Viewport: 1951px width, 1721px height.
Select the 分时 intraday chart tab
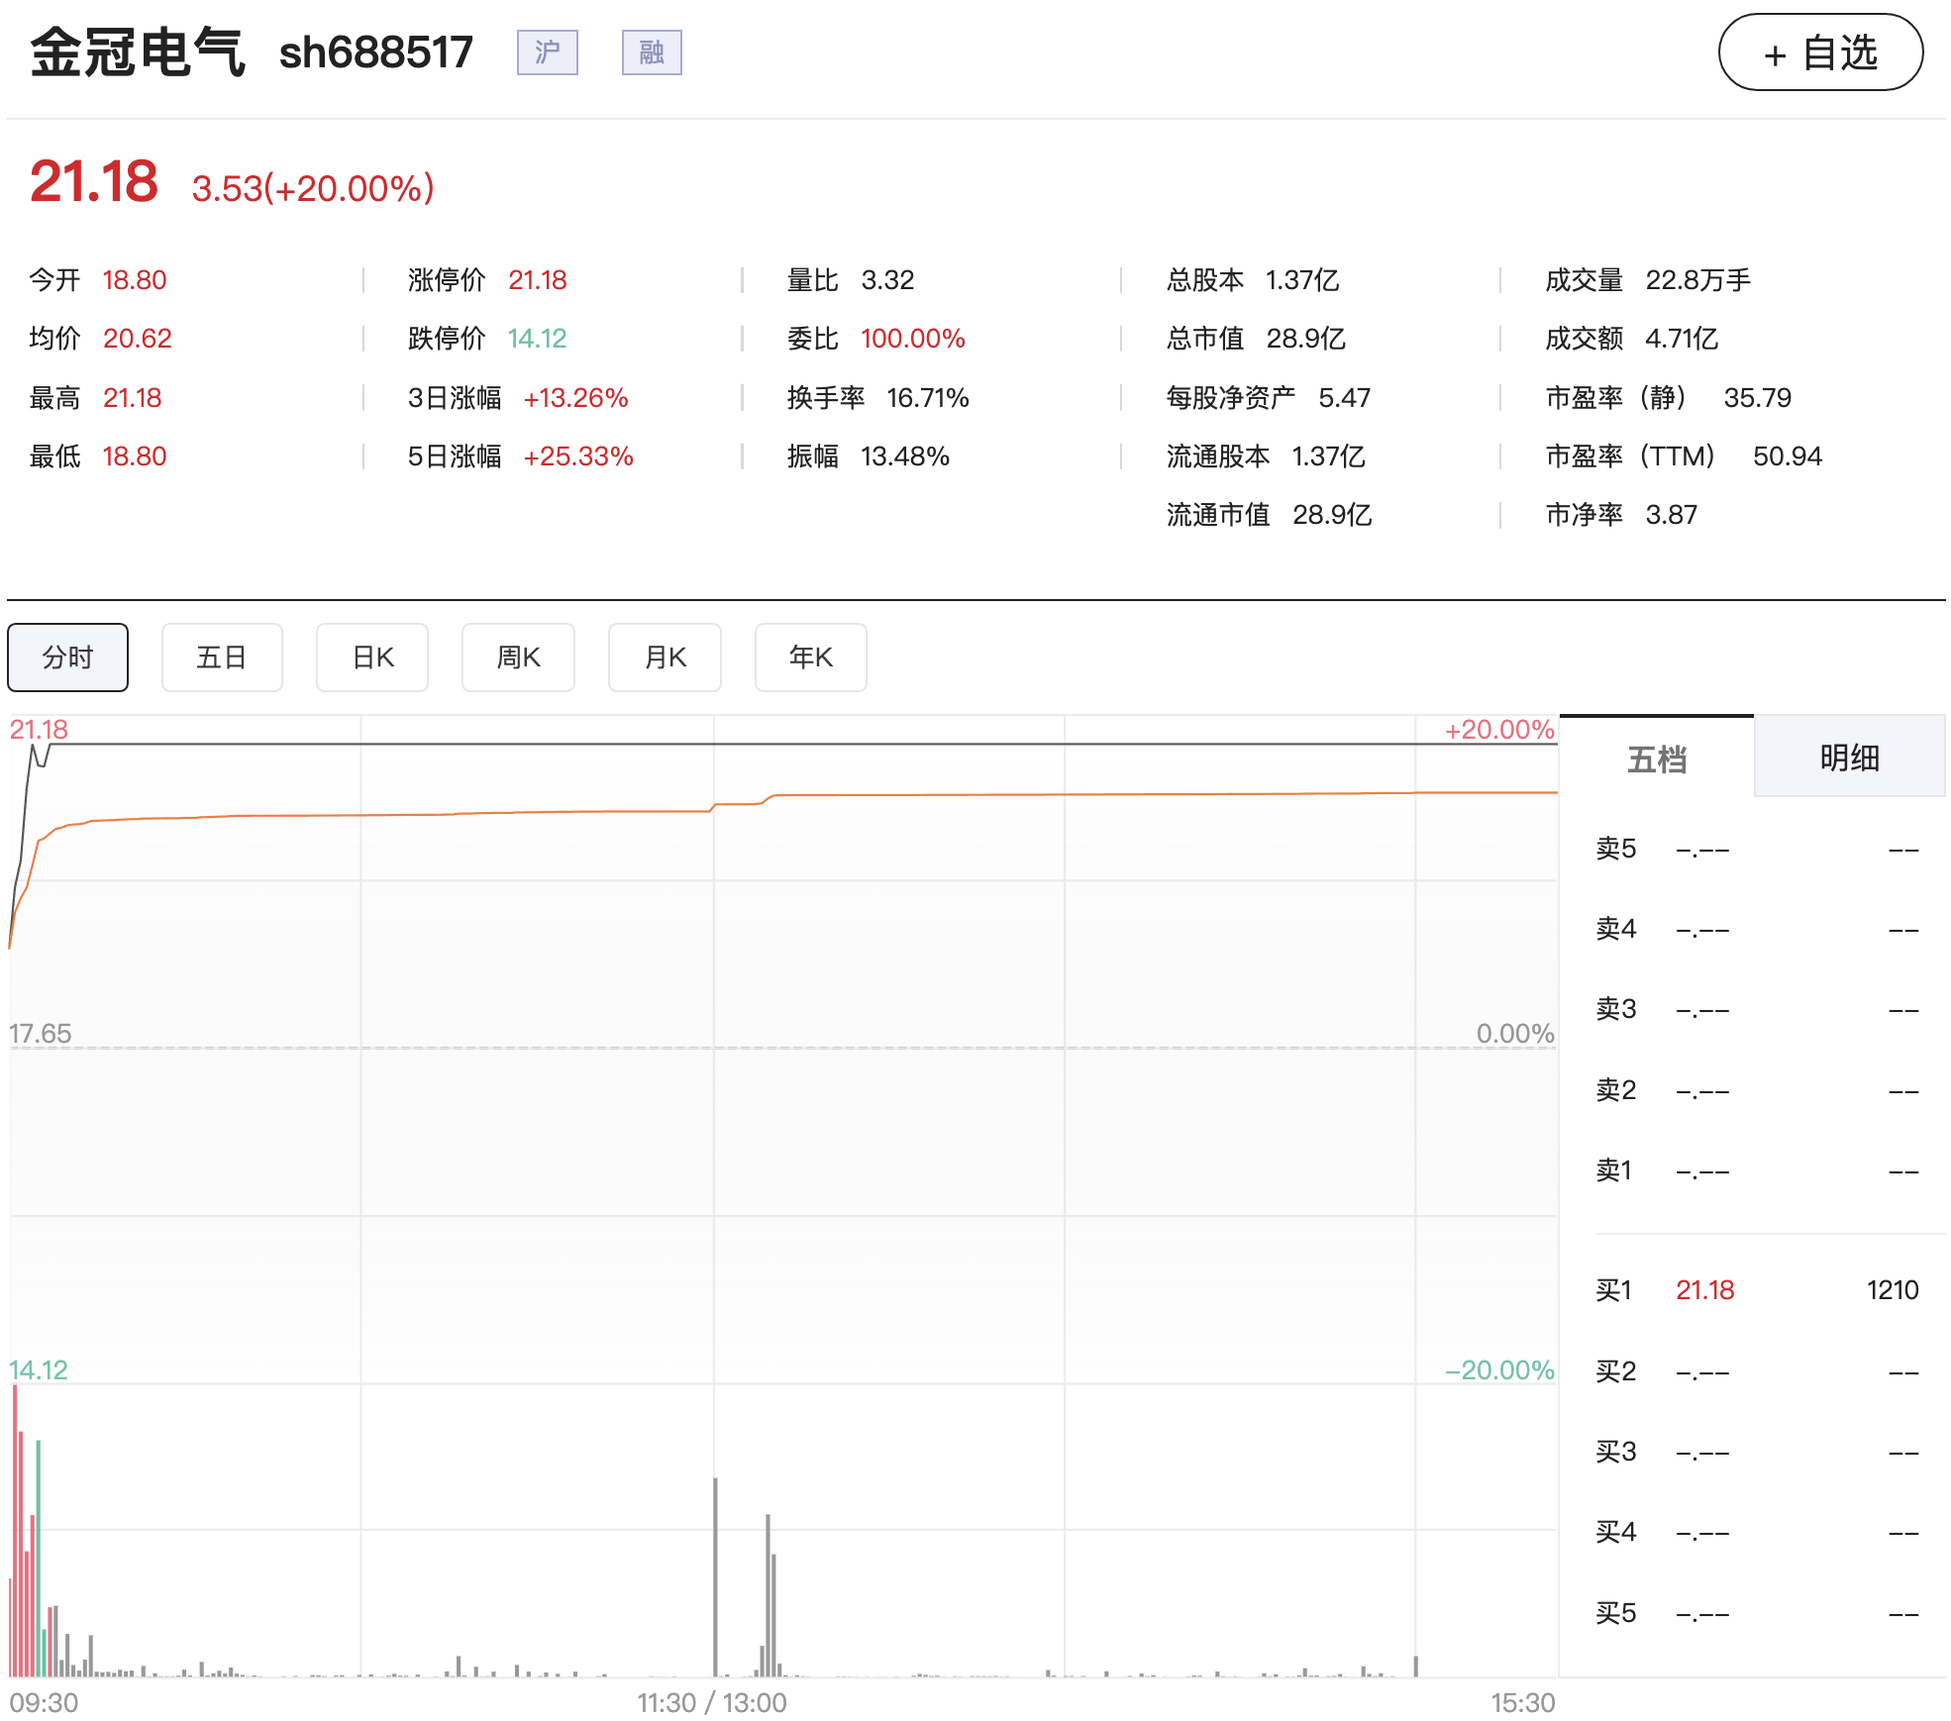click(x=67, y=658)
